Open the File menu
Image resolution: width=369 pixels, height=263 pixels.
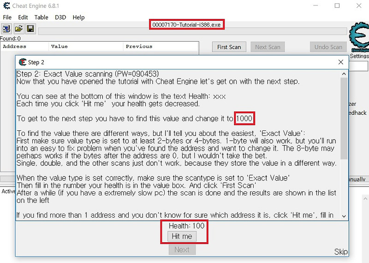pyautogui.click(x=7, y=18)
